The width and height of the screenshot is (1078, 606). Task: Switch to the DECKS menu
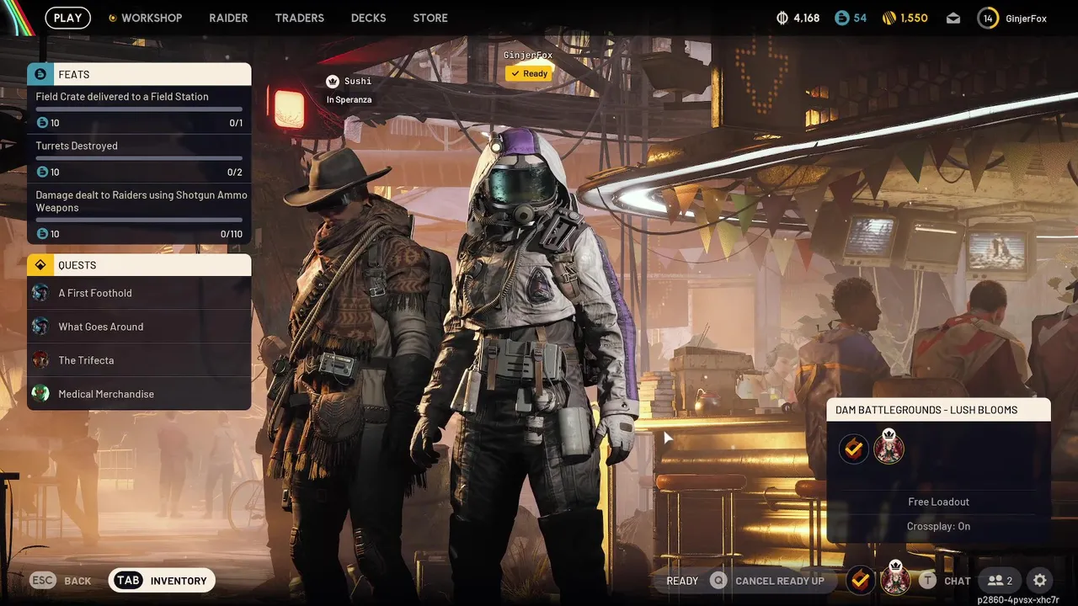click(x=368, y=18)
